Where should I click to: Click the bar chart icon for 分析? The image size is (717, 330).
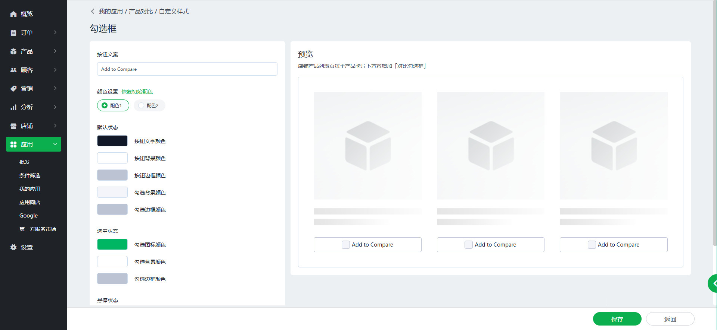pyautogui.click(x=13, y=107)
